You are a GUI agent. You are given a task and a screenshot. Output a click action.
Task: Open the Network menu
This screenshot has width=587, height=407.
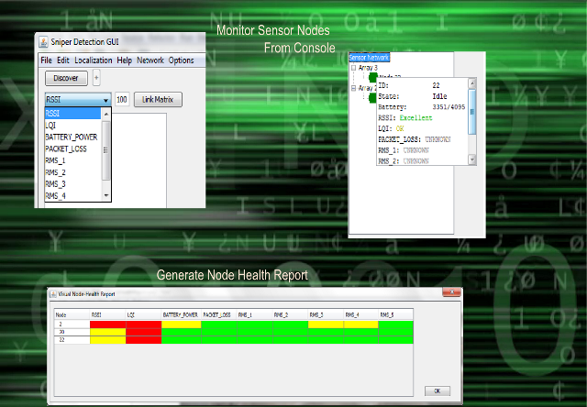(x=150, y=60)
